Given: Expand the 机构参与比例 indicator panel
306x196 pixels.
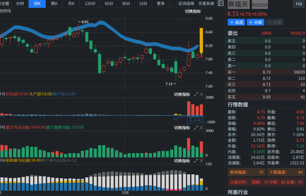Looking at the screenshot, I should [196, 161].
